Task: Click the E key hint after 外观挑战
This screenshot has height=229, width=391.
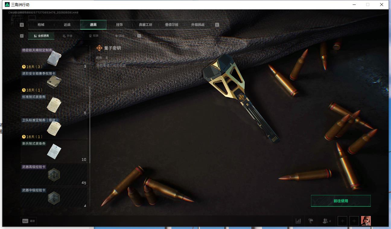Action: (217, 25)
